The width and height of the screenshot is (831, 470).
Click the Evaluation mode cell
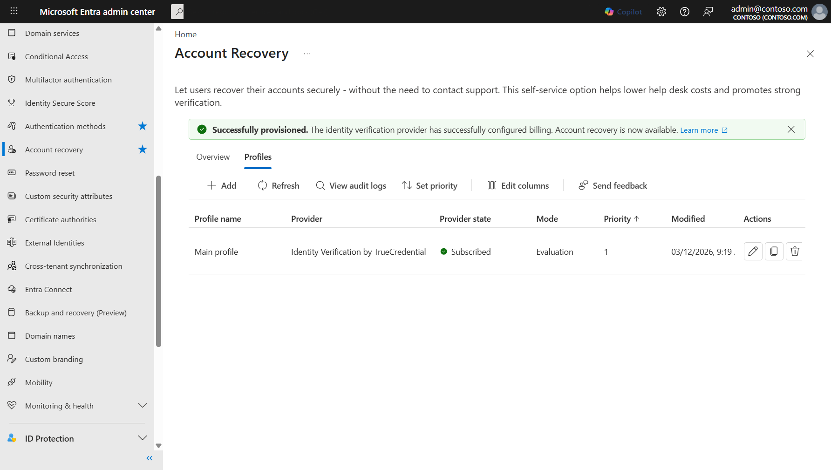555,252
